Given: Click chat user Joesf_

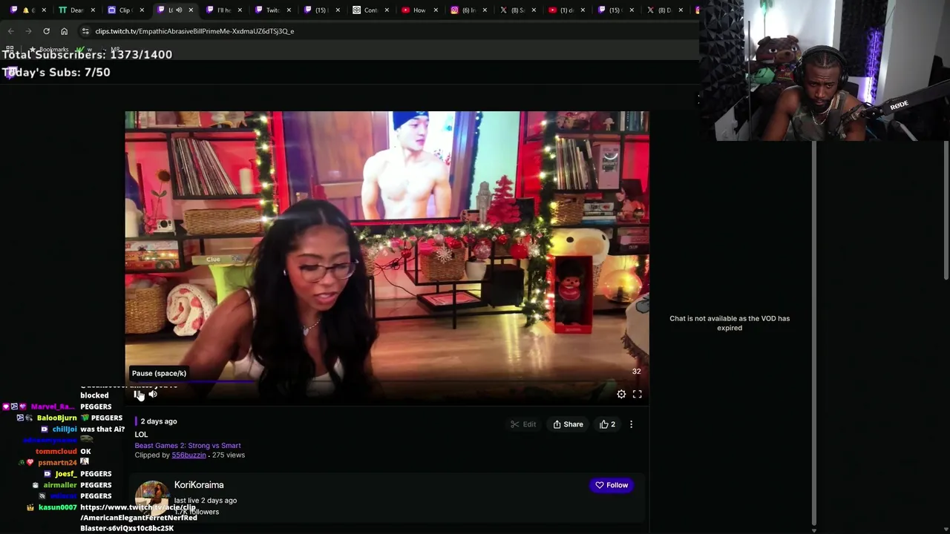Looking at the screenshot, I should click(65, 473).
